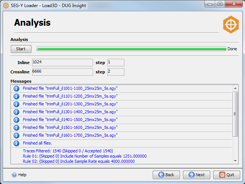This screenshot has width=245, height=184.
Task: Click info icon for il1001-1100 file message
Action: 16,89
